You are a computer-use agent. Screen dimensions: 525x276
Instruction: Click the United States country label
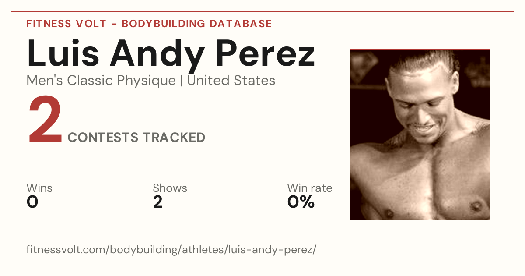pyautogui.click(x=231, y=81)
